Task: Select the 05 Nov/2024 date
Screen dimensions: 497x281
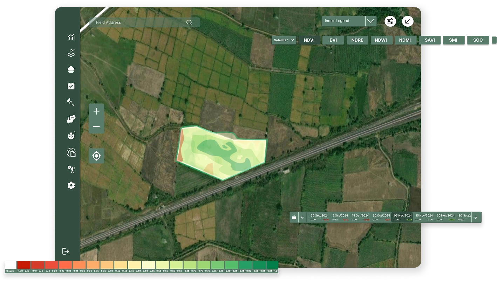Action: (x=403, y=217)
